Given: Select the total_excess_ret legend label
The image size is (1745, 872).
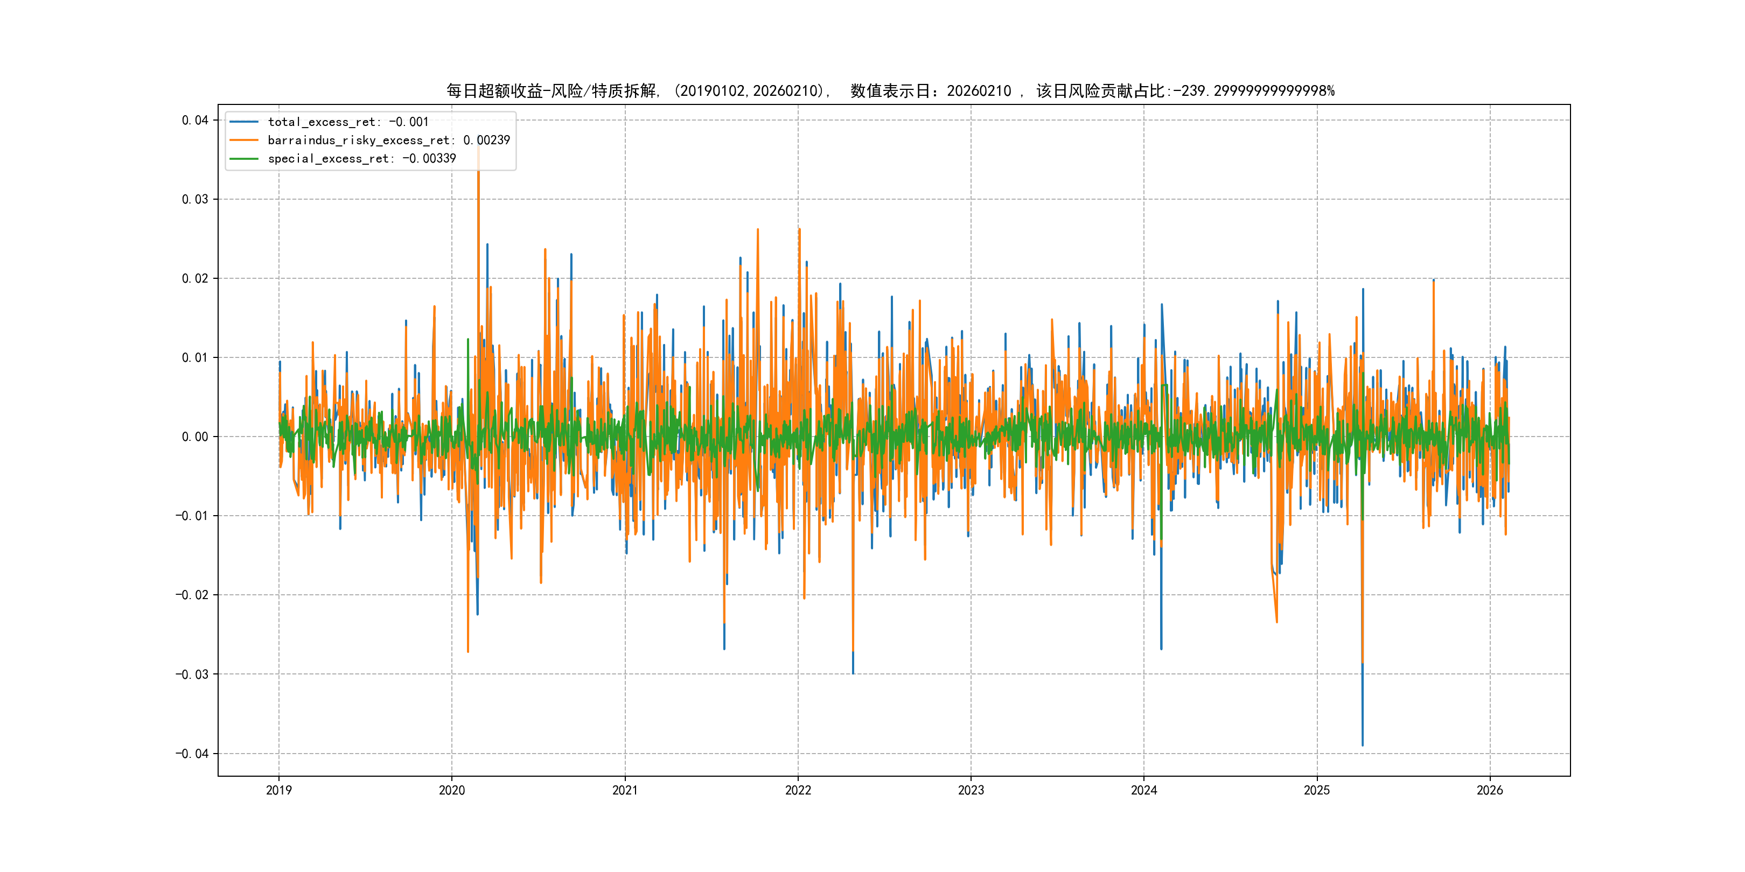Looking at the screenshot, I should pos(348,122).
